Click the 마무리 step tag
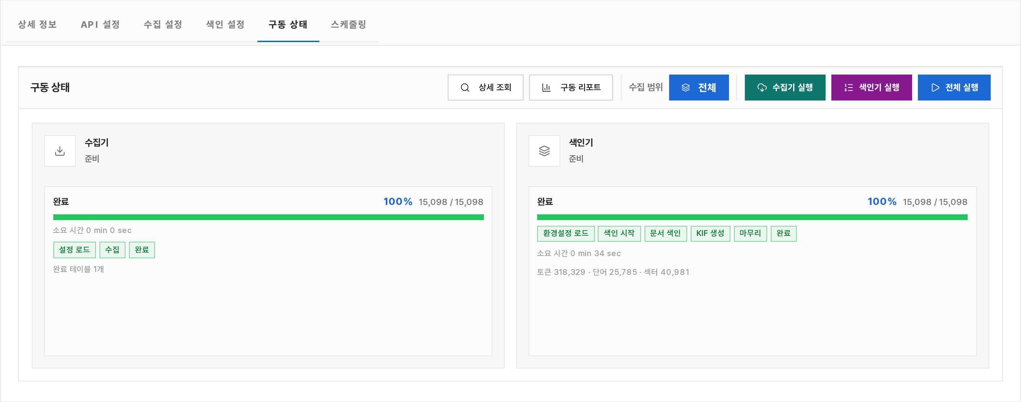1021x402 pixels. 750,233
